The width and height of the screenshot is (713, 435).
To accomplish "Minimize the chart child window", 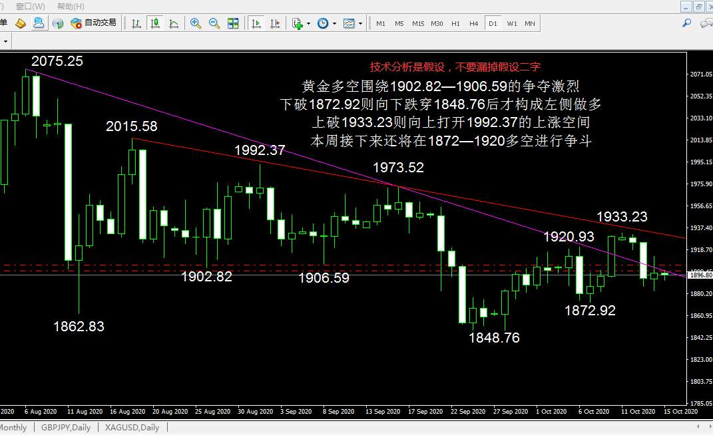I will point(686,7).
